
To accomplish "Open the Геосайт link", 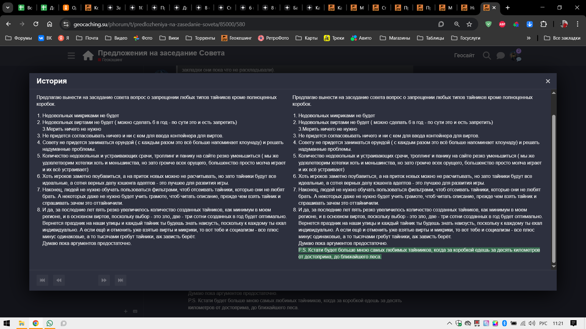I will (464, 55).
